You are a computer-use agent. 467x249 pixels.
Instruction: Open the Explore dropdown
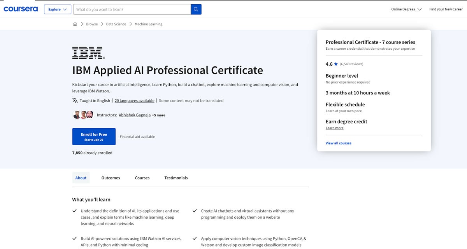coord(58,9)
